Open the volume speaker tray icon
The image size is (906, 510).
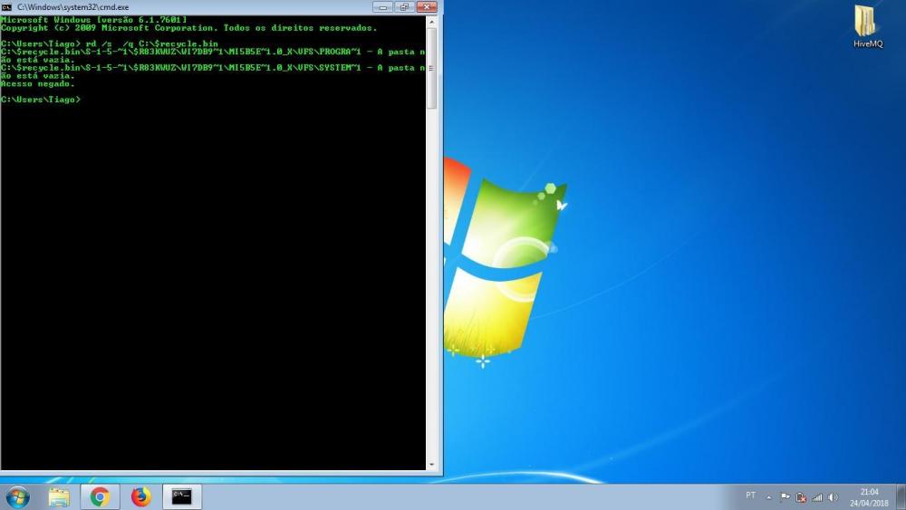[833, 496]
